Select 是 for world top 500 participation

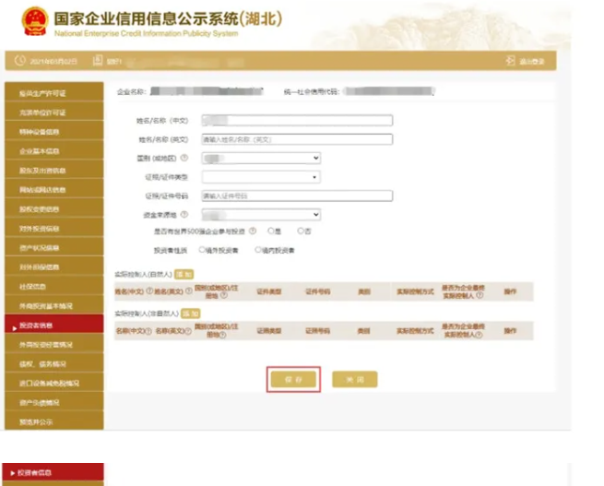click(x=270, y=231)
